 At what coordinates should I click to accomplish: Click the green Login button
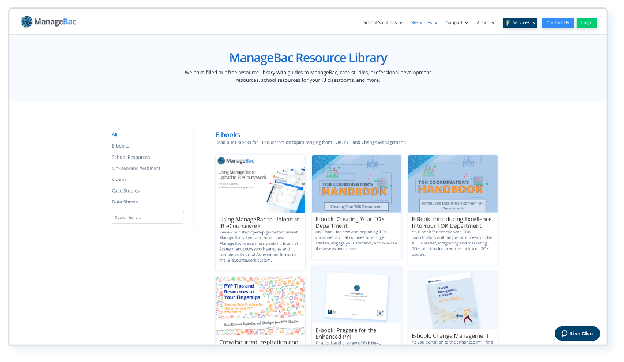pos(587,22)
